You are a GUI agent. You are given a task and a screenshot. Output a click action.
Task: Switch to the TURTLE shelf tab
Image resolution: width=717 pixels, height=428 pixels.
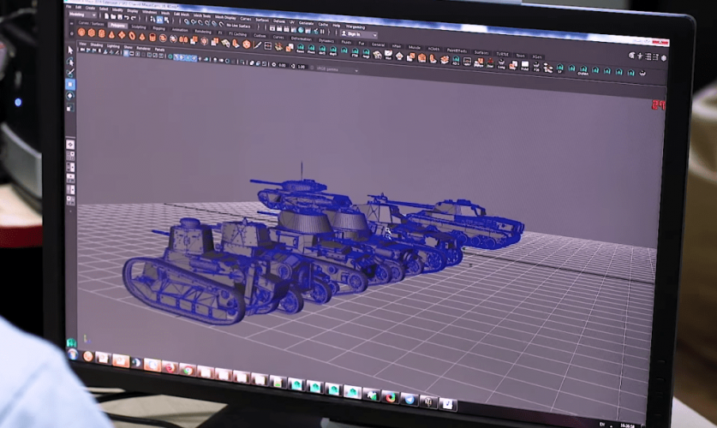click(503, 53)
